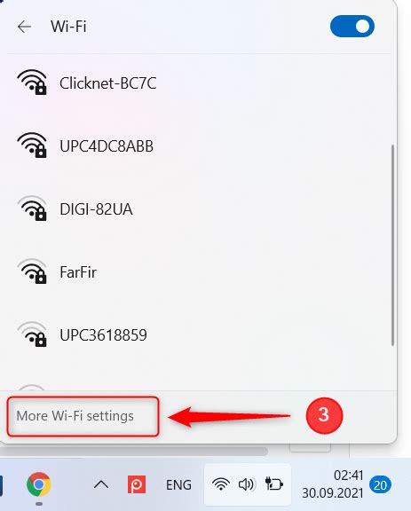Turn off the Wi-Fi toggle switch

(x=352, y=27)
